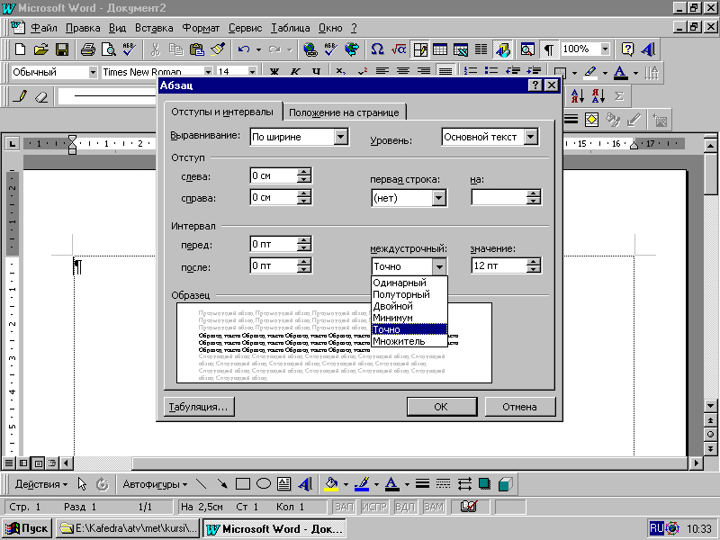The width and height of the screenshot is (720, 540).
Task: Click the Print Preview icon
Action: click(109, 49)
